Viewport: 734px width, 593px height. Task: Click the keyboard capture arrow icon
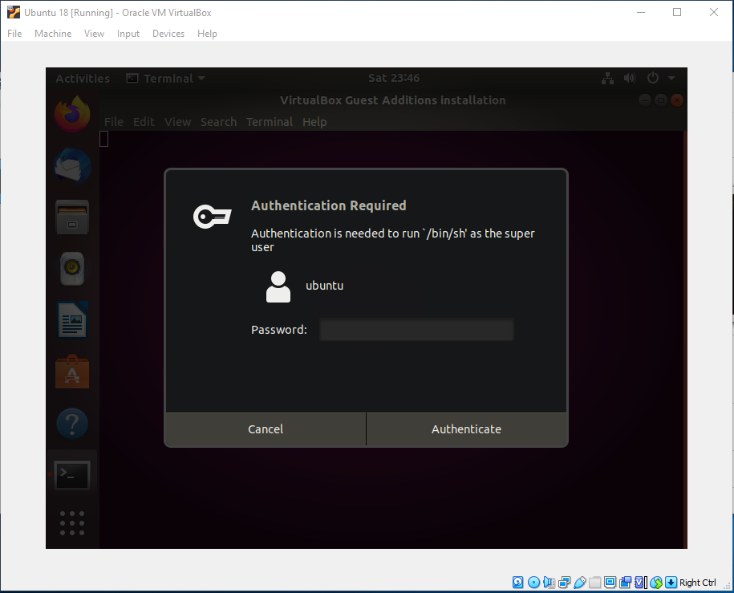click(671, 583)
